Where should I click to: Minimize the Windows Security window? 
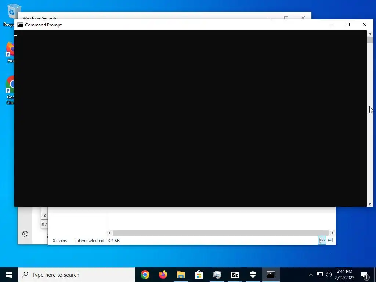pyautogui.click(x=269, y=18)
